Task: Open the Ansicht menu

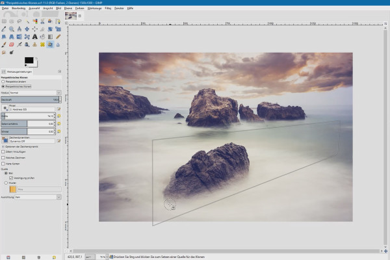Action: 47,8
